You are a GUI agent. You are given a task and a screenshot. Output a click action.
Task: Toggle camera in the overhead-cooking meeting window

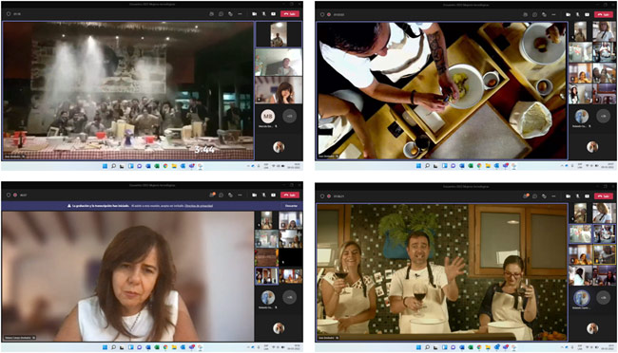(x=568, y=14)
